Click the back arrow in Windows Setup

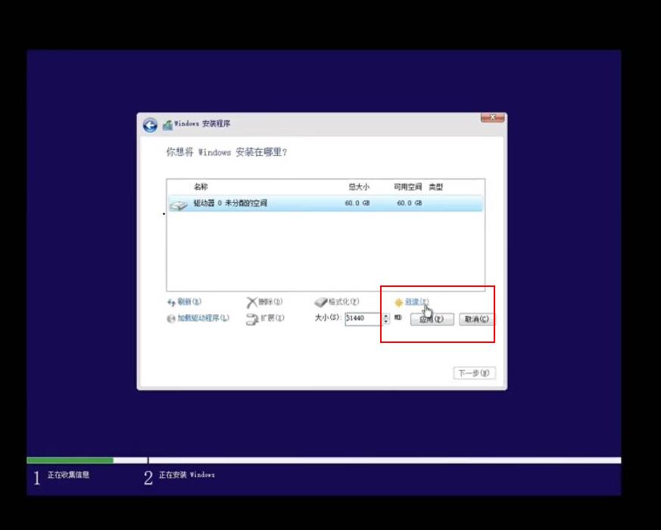click(x=150, y=125)
